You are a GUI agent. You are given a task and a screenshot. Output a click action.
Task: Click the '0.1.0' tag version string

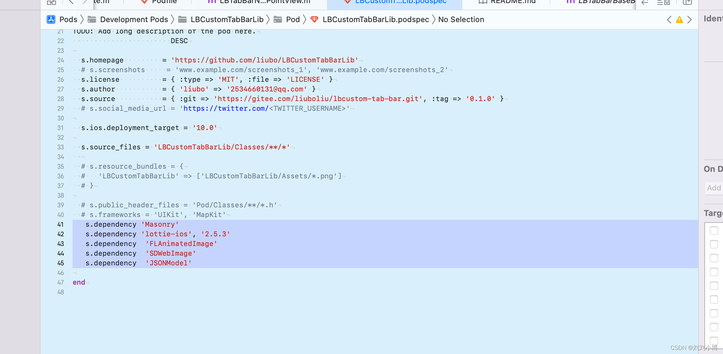pyautogui.click(x=480, y=99)
